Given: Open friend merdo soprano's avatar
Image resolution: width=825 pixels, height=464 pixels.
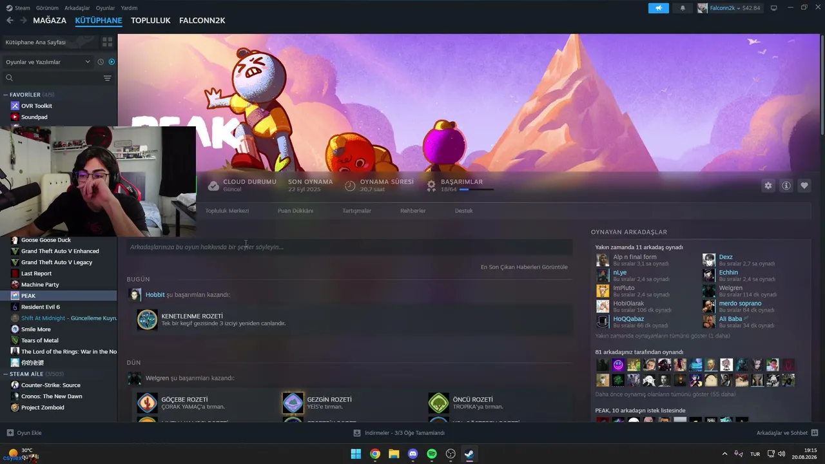Looking at the screenshot, I should tap(709, 306).
